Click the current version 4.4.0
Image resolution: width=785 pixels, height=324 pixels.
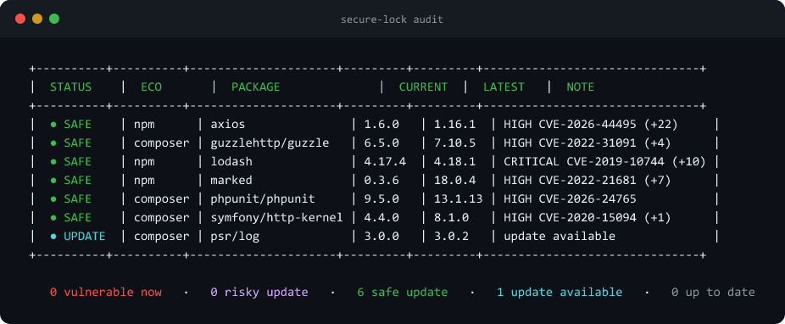click(x=381, y=218)
